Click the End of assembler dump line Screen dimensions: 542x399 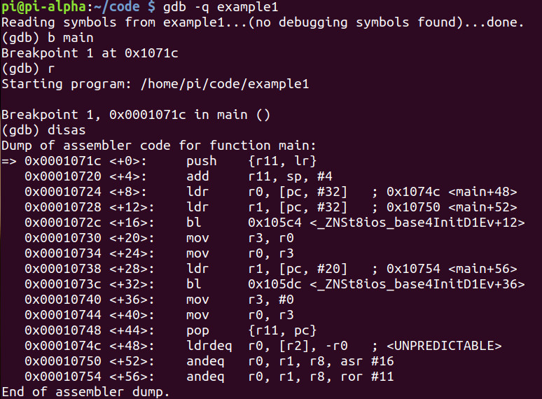point(85,392)
